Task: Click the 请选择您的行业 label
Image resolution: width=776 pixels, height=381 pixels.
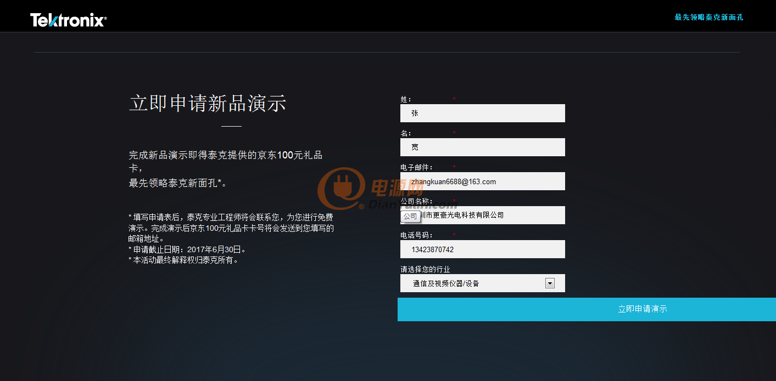Action: point(426,269)
